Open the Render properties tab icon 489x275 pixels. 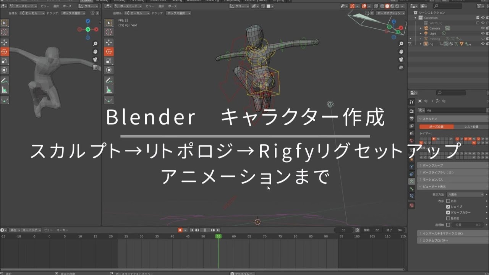click(411, 111)
